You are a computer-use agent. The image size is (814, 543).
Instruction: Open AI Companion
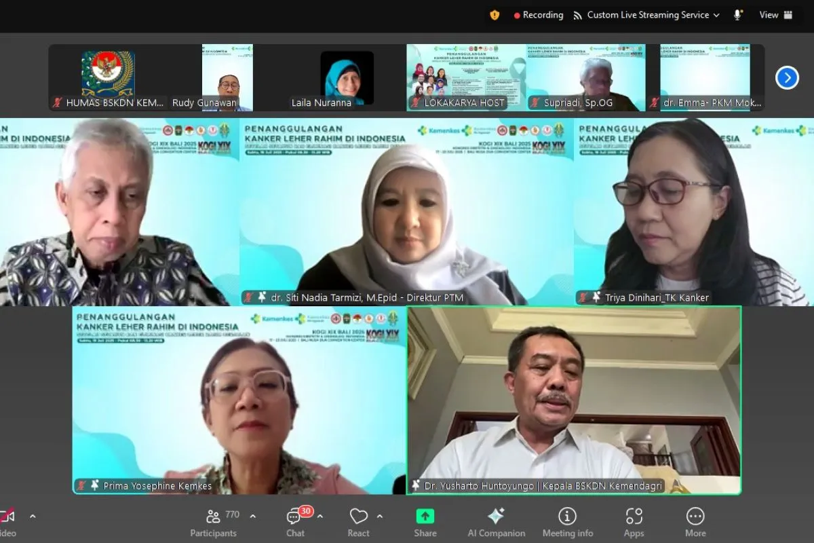tap(496, 522)
